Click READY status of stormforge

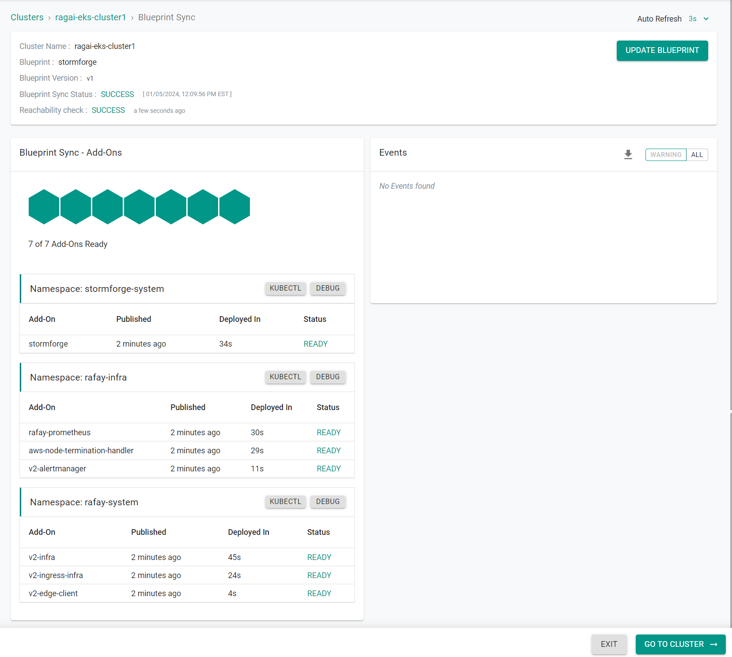pos(316,344)
